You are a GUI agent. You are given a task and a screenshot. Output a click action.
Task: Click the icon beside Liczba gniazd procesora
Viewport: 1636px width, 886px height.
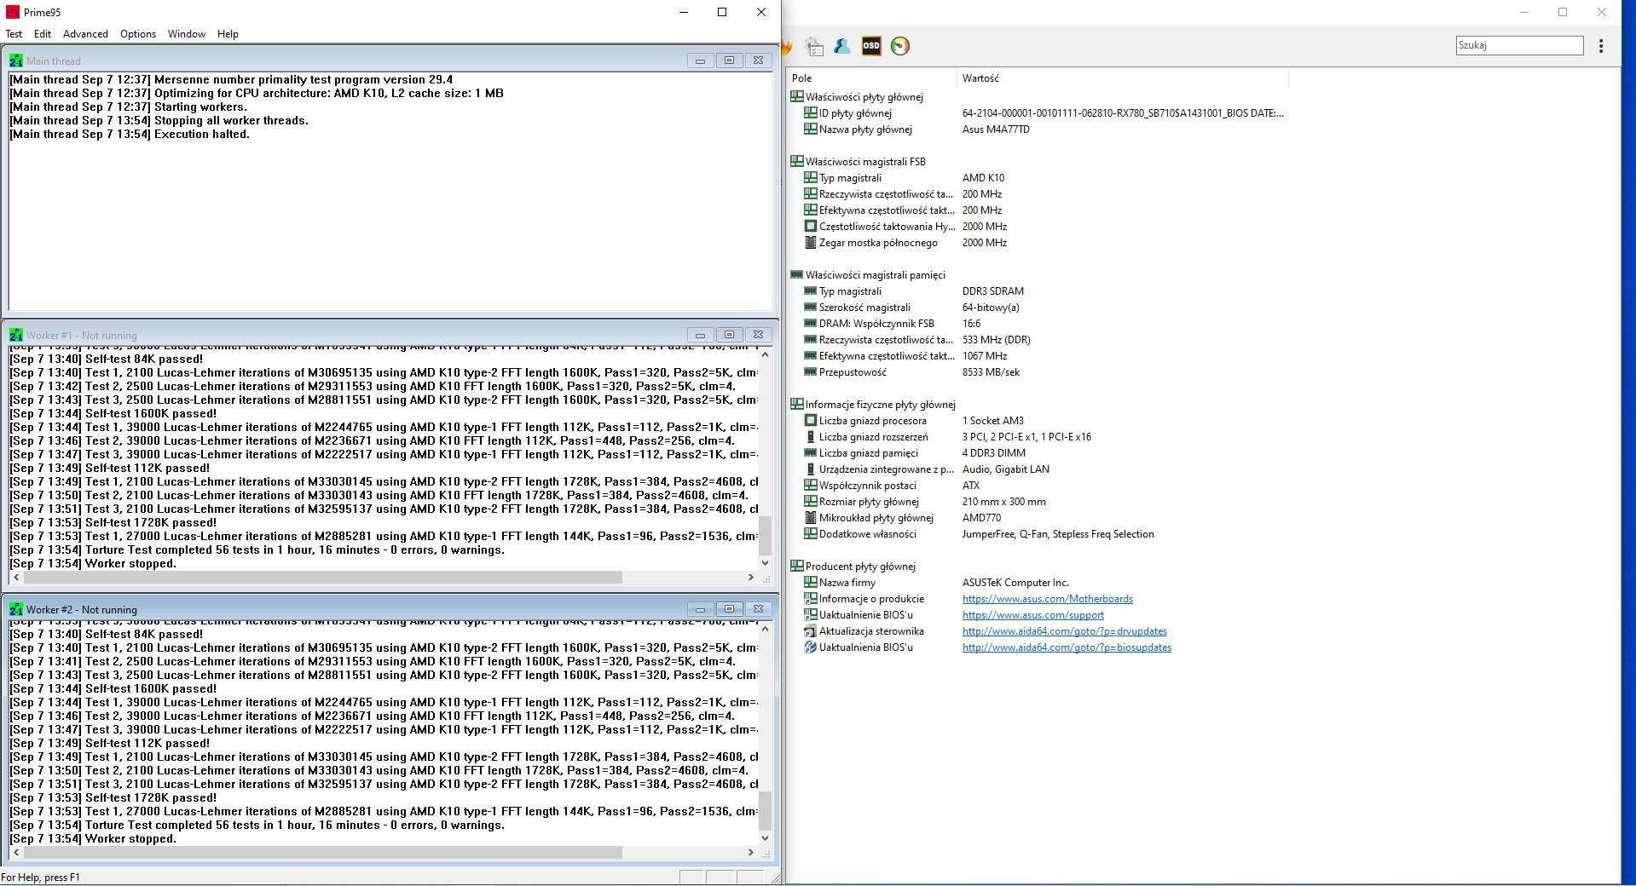(811, 421)
